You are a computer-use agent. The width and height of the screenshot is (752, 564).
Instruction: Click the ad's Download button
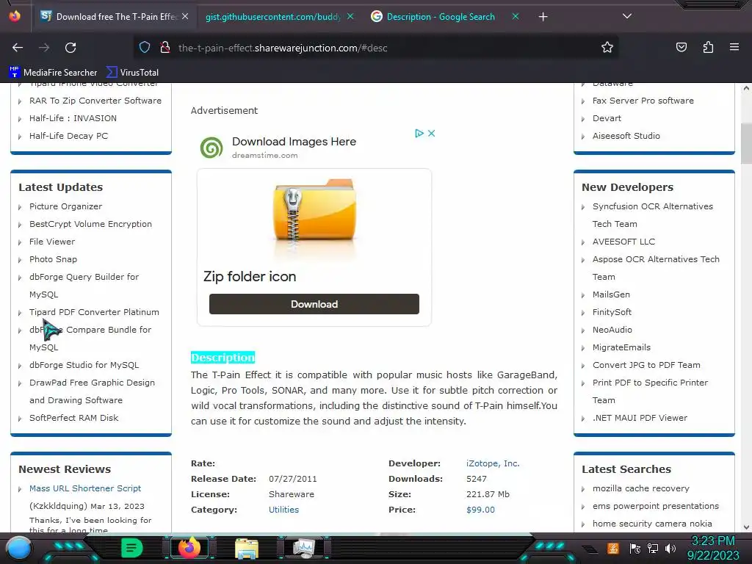pos(314,304)
